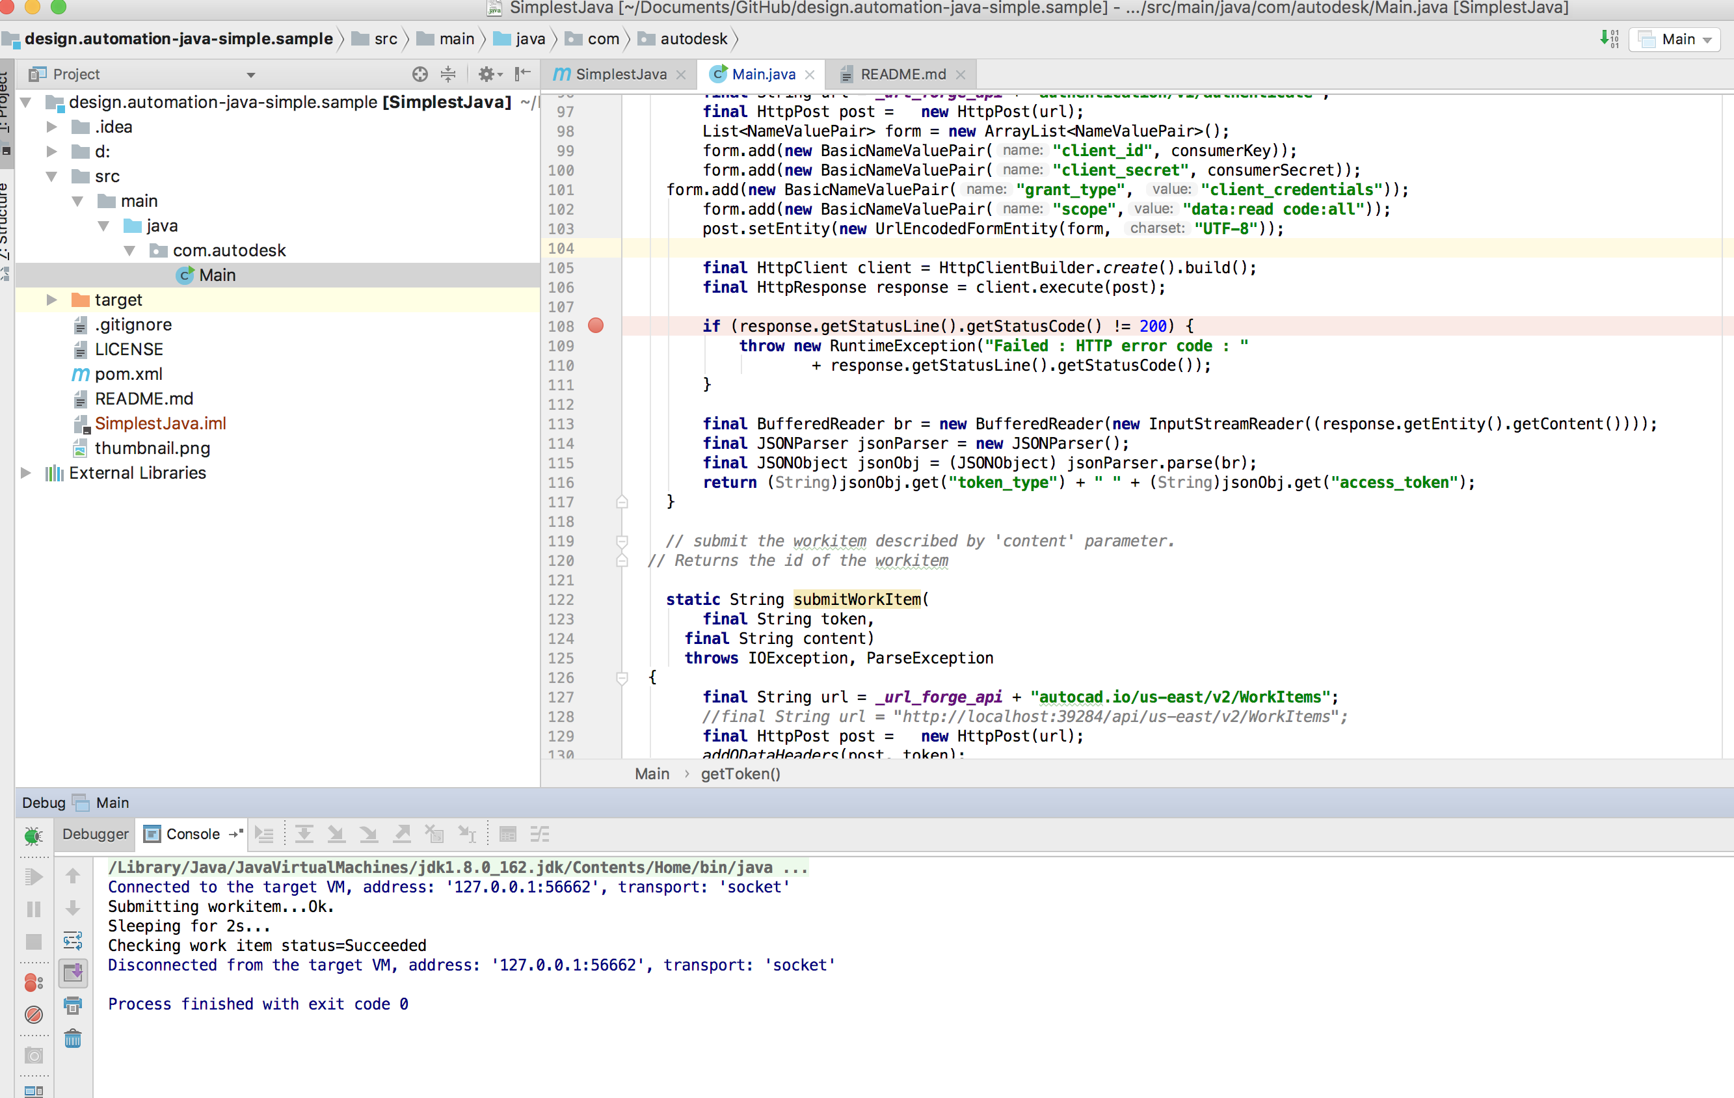Open the View Breakpoints red circles icon
This screenshot has height=1098, width=1734.
click(33, 982)
